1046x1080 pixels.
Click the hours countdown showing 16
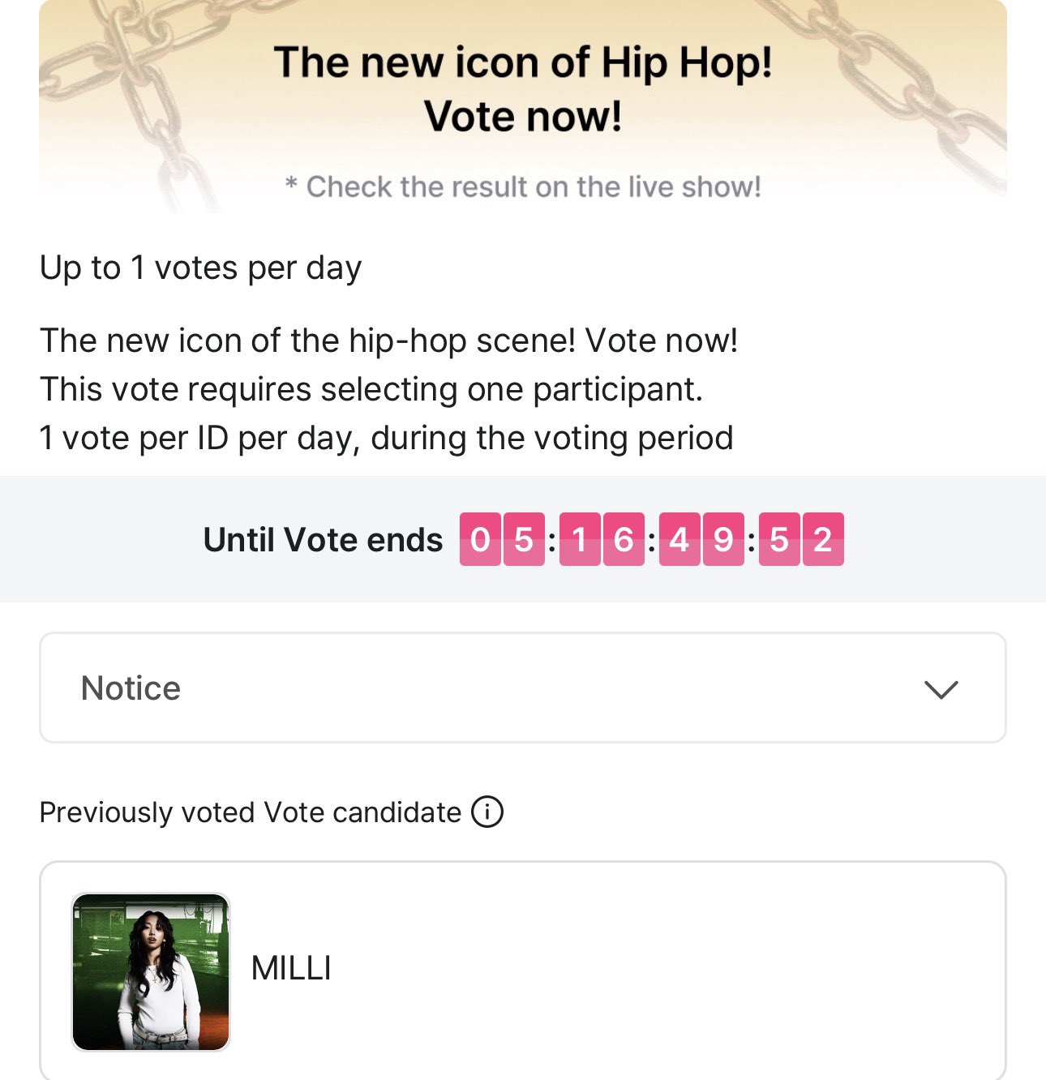point(602,539)
